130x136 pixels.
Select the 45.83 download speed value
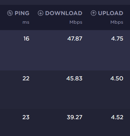click(x=74, y=79)
